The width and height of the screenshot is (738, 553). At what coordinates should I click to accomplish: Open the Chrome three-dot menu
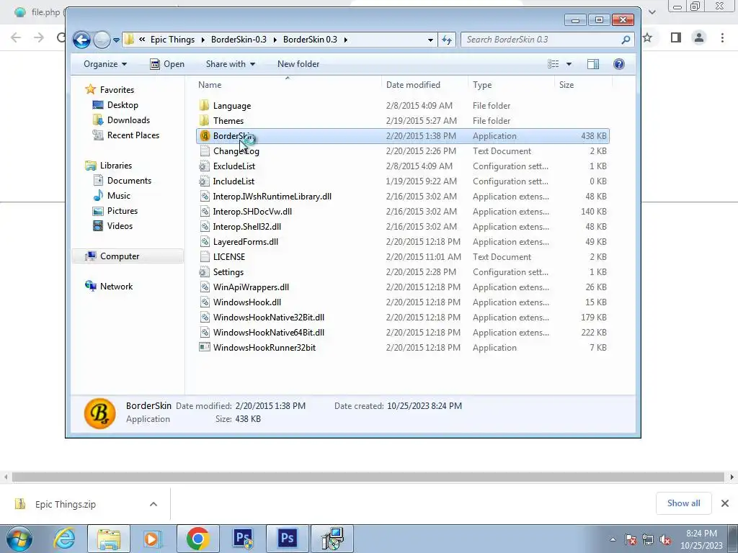coord(722,37)
